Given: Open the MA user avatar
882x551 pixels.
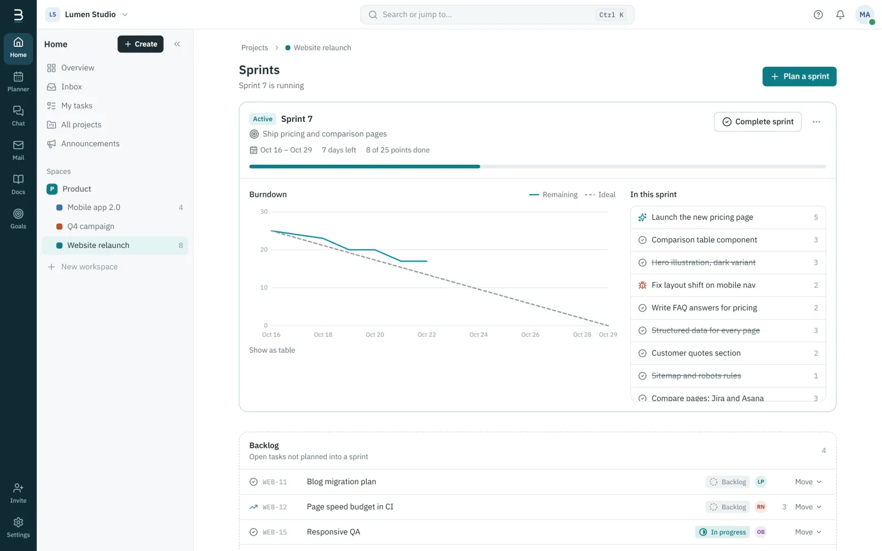Looking at the screenshot, I should (864, 15).
